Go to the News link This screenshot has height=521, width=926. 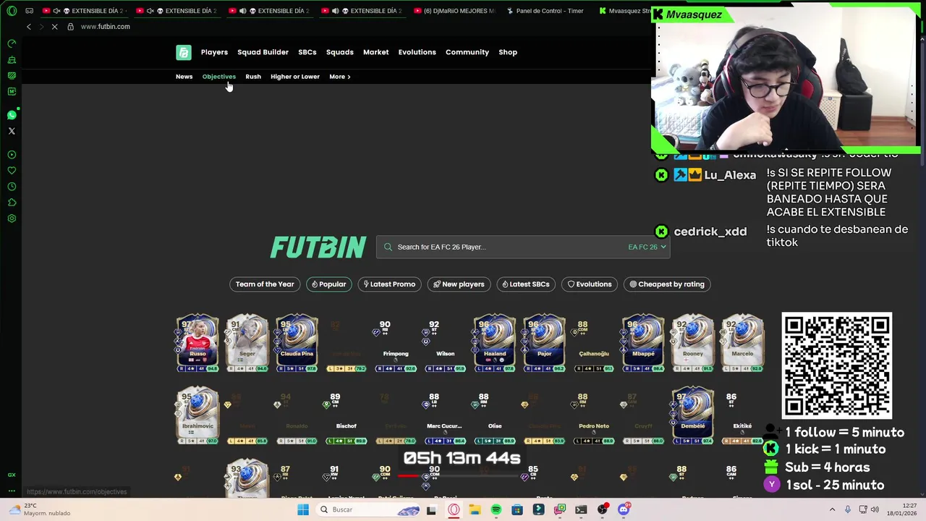(184, 77)
